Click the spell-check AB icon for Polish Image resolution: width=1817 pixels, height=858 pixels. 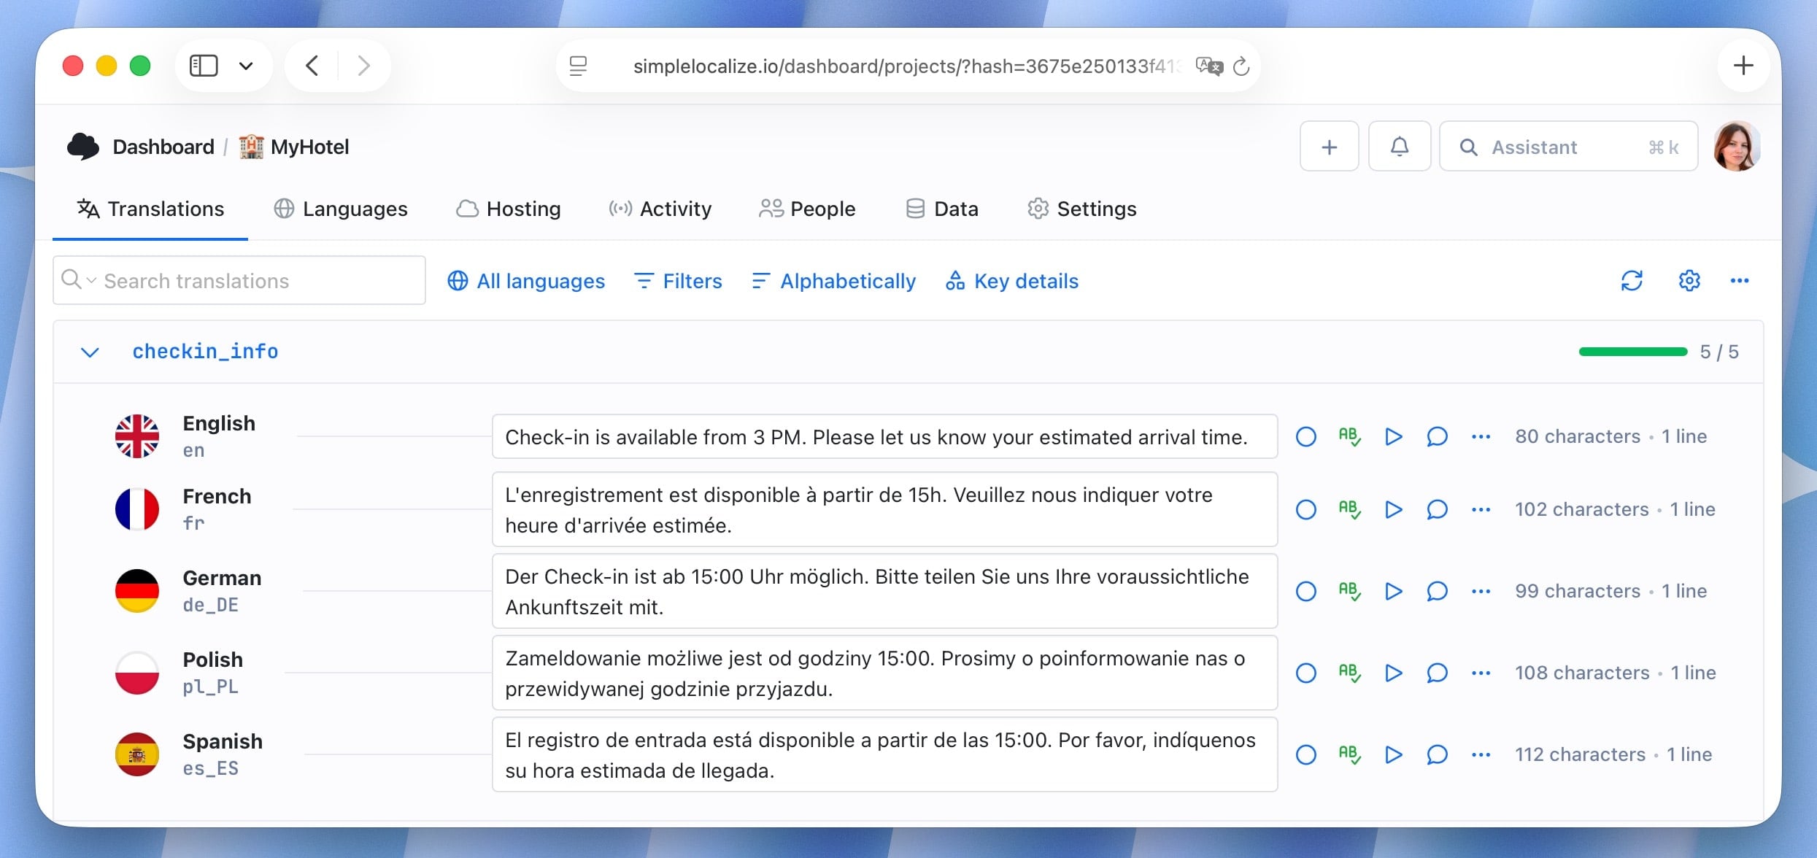1349,673
